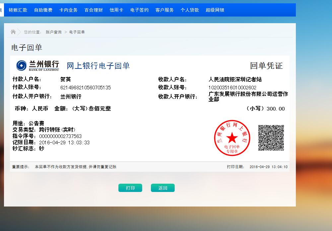332x231 pixels.
Task: Click the 电子回单 page heading
Action: (27, 48)
